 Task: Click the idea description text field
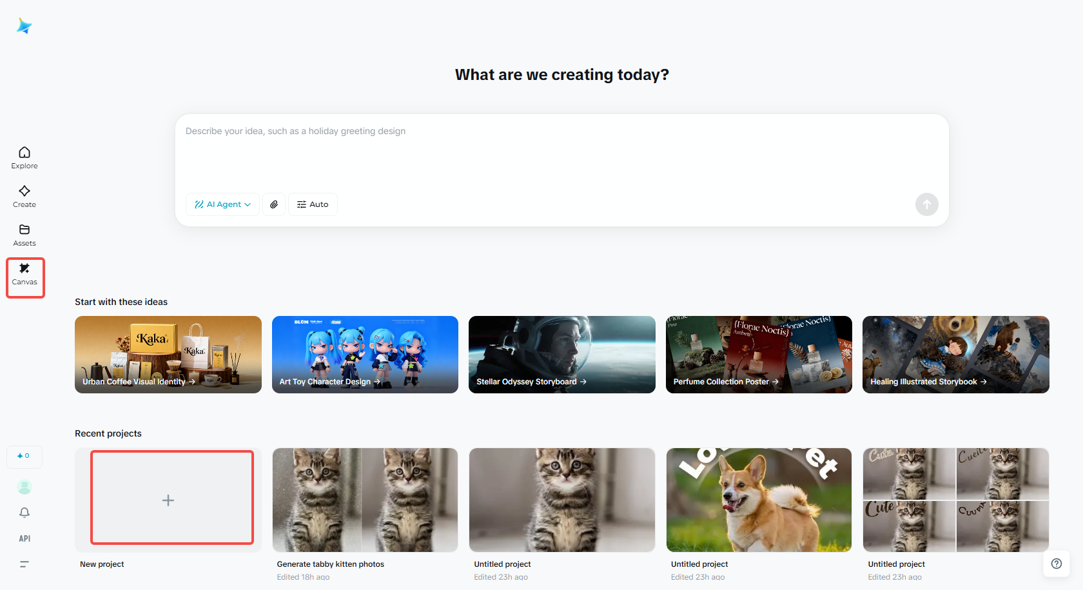pyautogui.click(x=561, y=155)
